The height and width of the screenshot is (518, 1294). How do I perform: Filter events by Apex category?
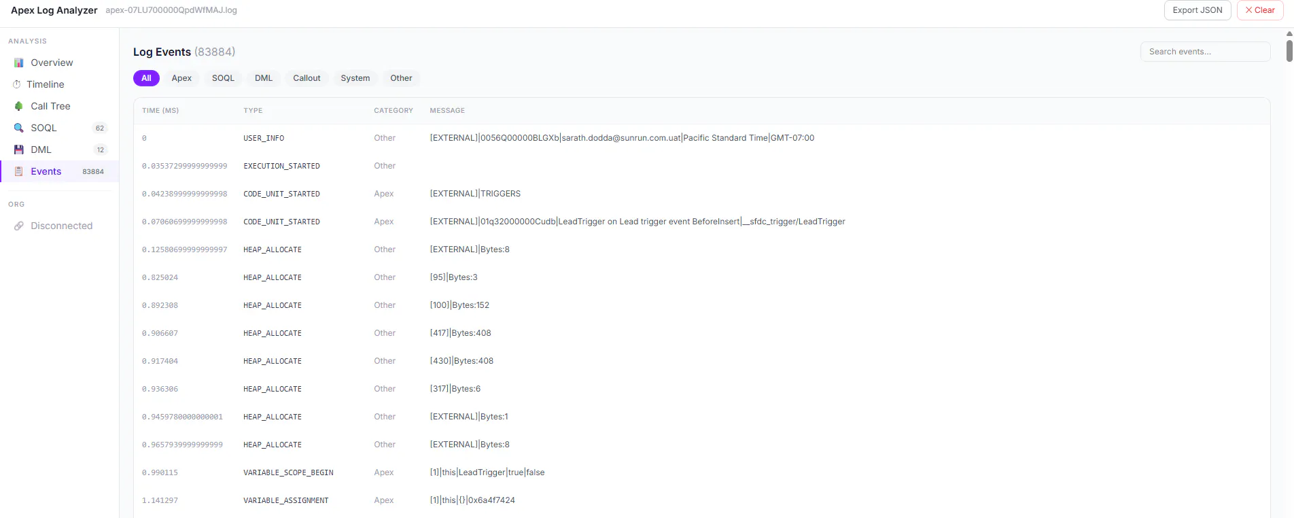pyautogui.click(x=181, y=78)
